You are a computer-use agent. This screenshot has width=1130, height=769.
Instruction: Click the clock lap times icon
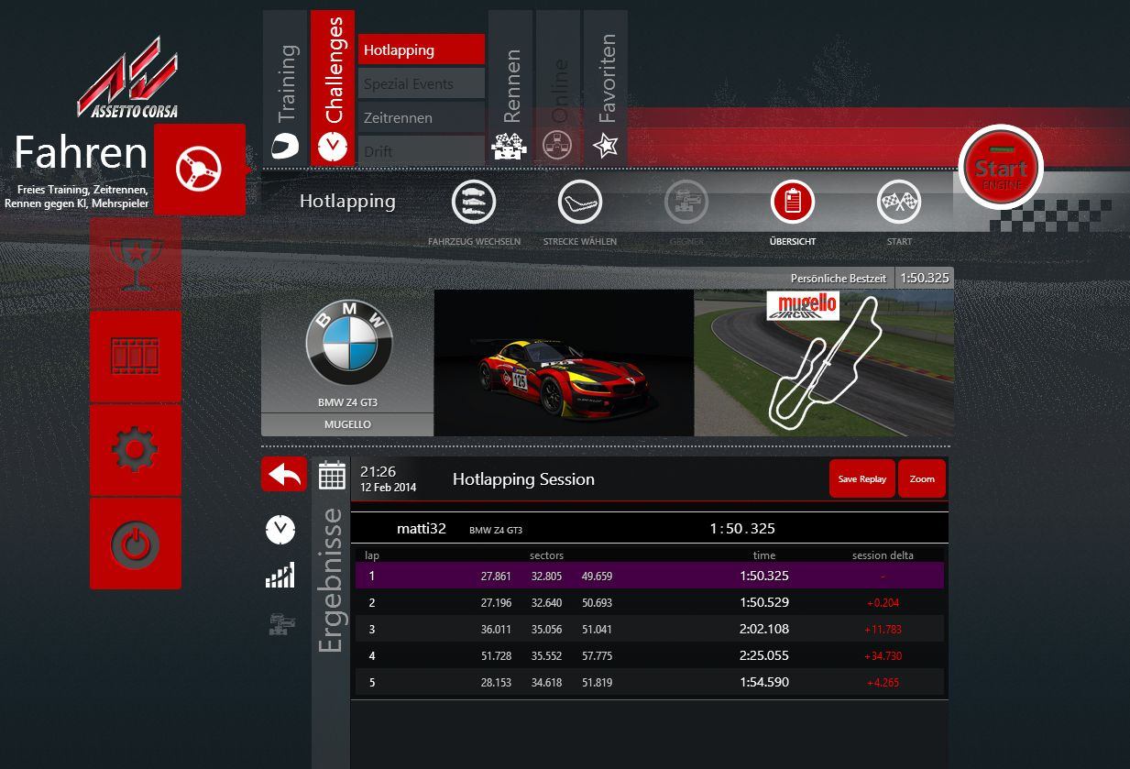tap(280, 529)
